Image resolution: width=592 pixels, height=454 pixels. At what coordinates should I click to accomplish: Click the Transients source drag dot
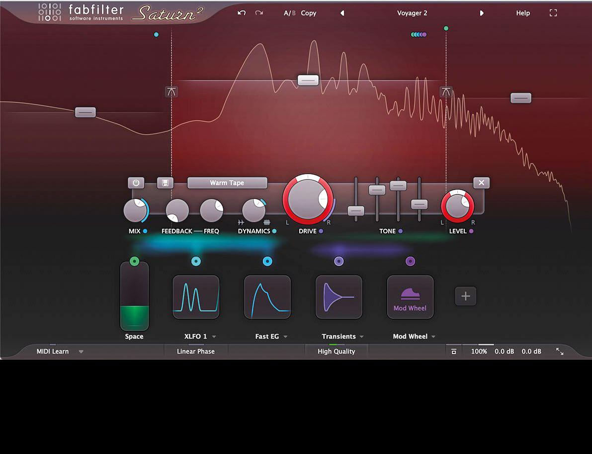(x=338, y=261)
